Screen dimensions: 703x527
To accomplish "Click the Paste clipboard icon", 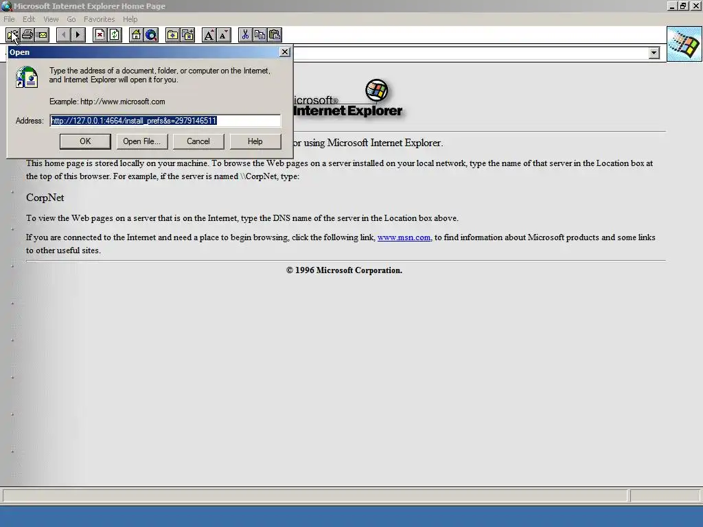I will (275, 35).
